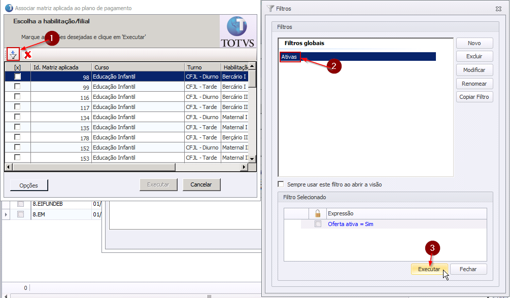Check the box for matriz 116 row
This screenshot has height=298, width=510.
[x=18, y=97]
